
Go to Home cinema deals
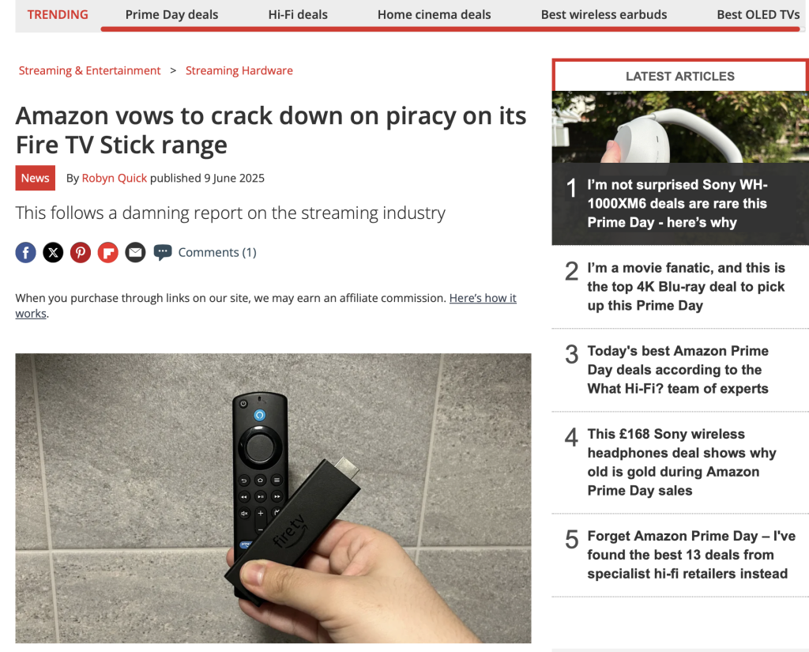(434, 14)
